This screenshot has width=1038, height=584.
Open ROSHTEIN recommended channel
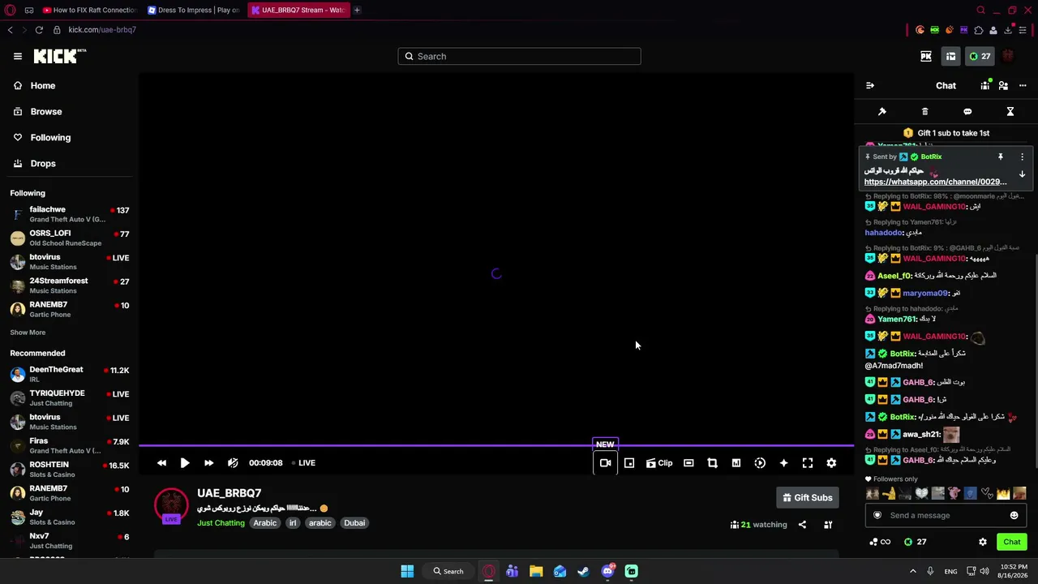(x=70, y=470)
